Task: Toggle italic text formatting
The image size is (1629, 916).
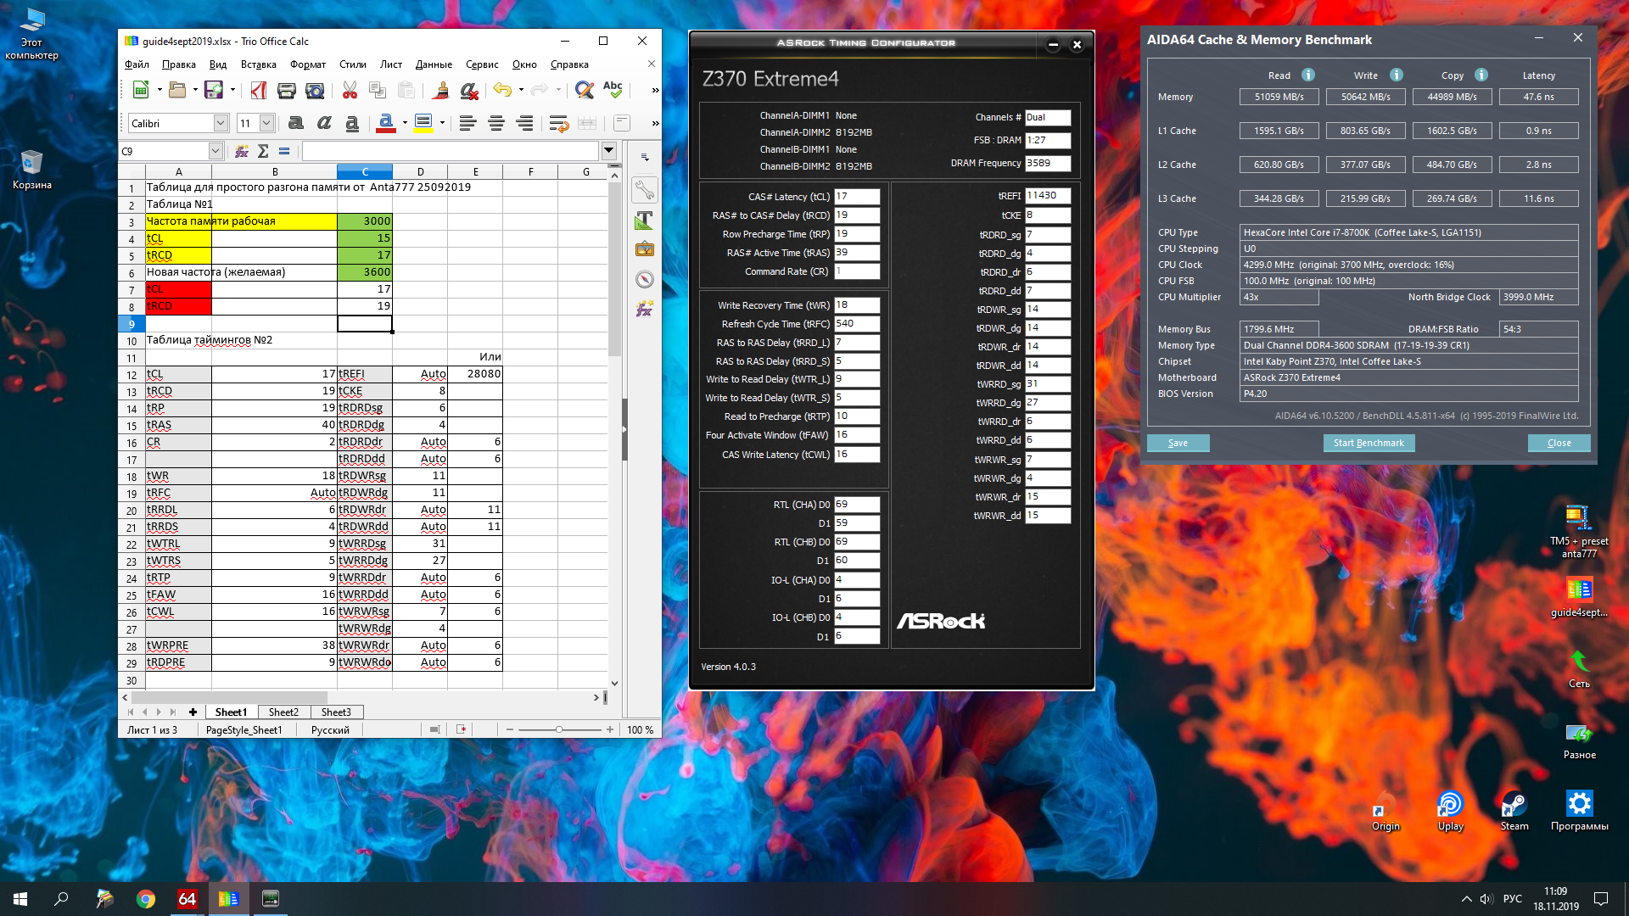Action: 324,123
